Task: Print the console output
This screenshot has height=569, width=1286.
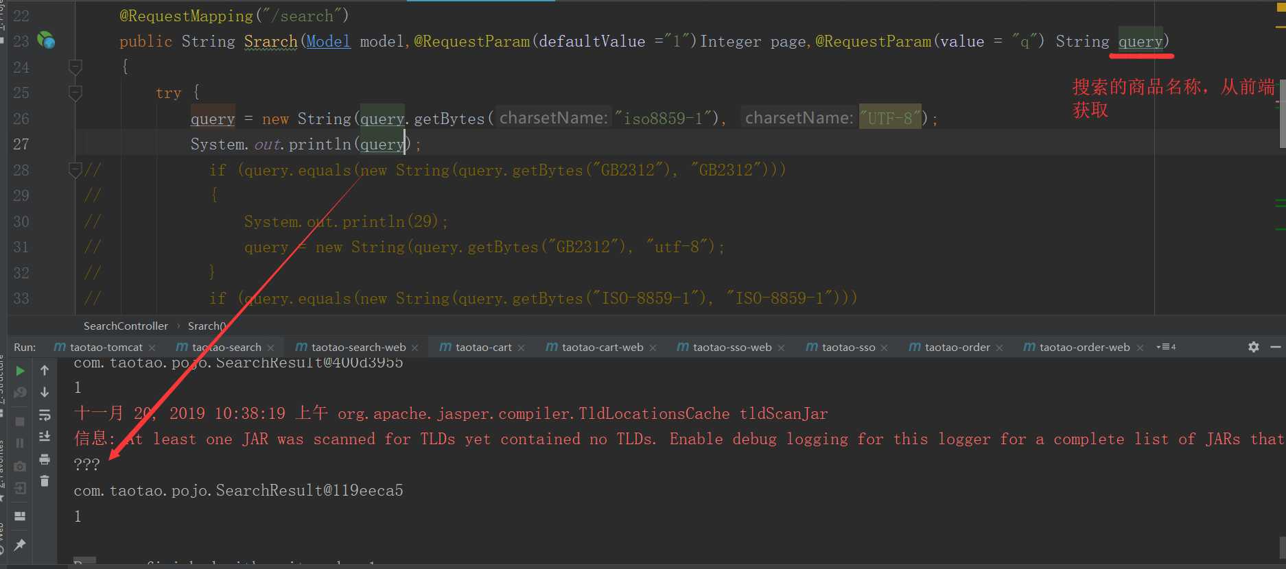Action: pos(45,459)
